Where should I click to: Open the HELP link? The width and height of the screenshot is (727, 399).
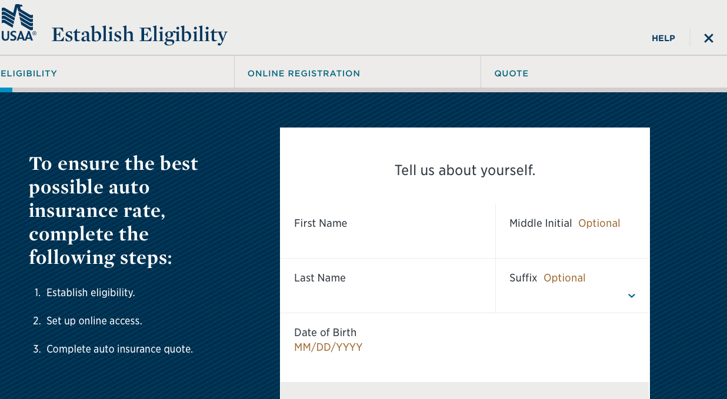tap(663, 38)
